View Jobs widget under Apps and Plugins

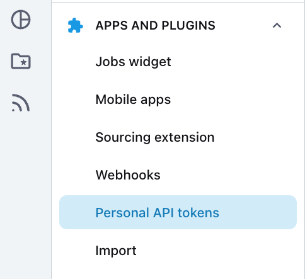(133, 62)
